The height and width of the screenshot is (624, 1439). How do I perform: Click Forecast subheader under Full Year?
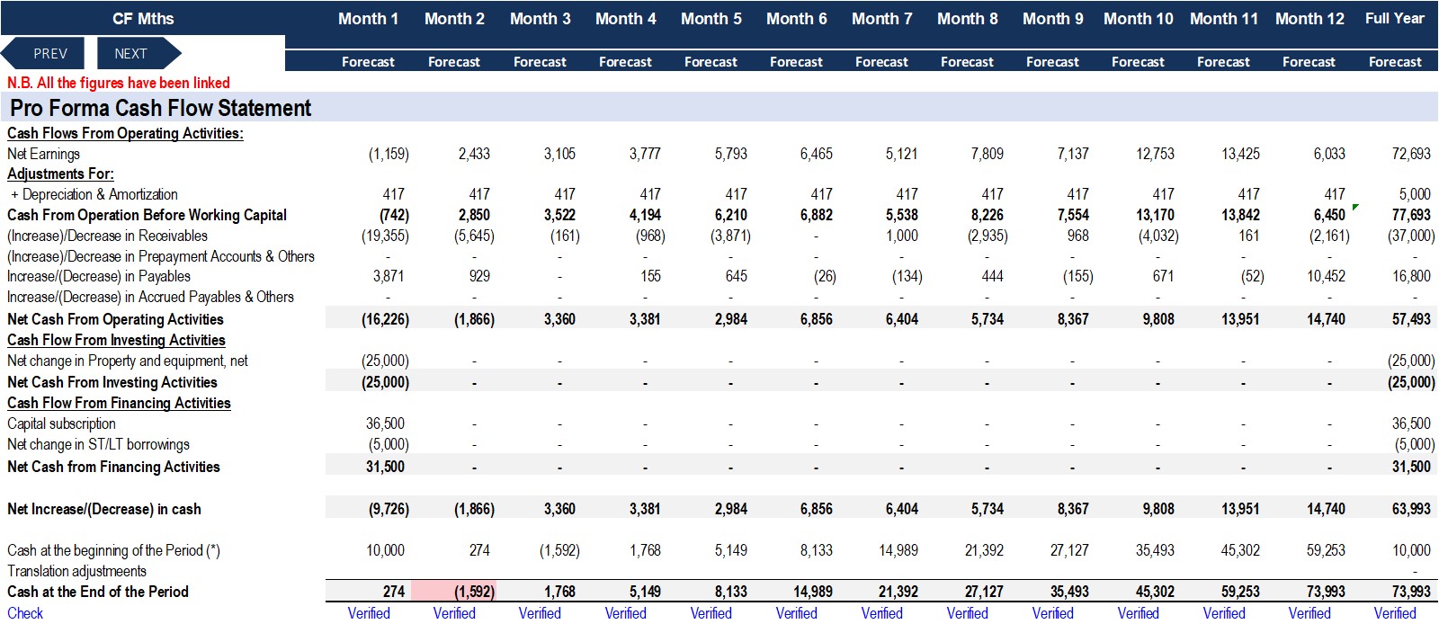1395,62
